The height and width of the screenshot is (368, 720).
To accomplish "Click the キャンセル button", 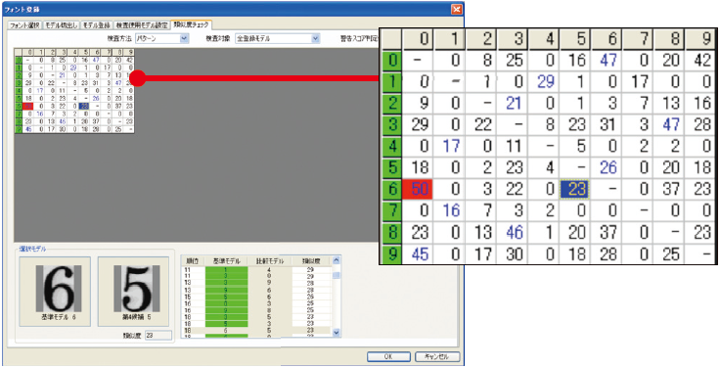I will pyautogui.click(x=437, y=356).
